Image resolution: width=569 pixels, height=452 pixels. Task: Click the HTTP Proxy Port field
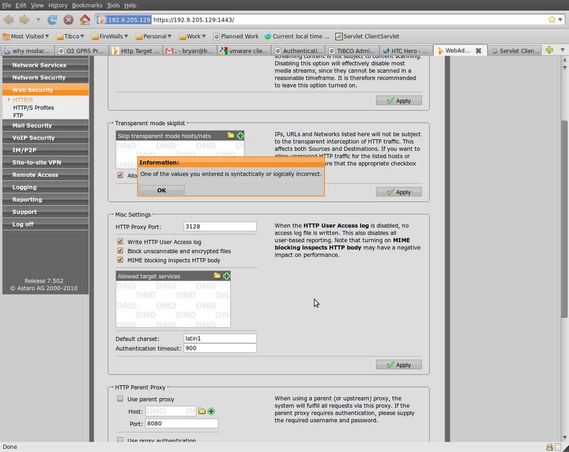tap(219, 227)
